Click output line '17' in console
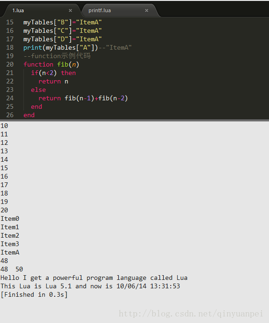The width and height of the screenshot is (269, 323). click(x=4, y=185)
